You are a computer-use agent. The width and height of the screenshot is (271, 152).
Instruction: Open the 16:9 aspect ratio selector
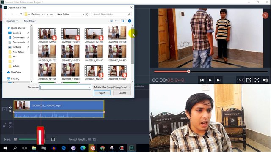point(240,80)
